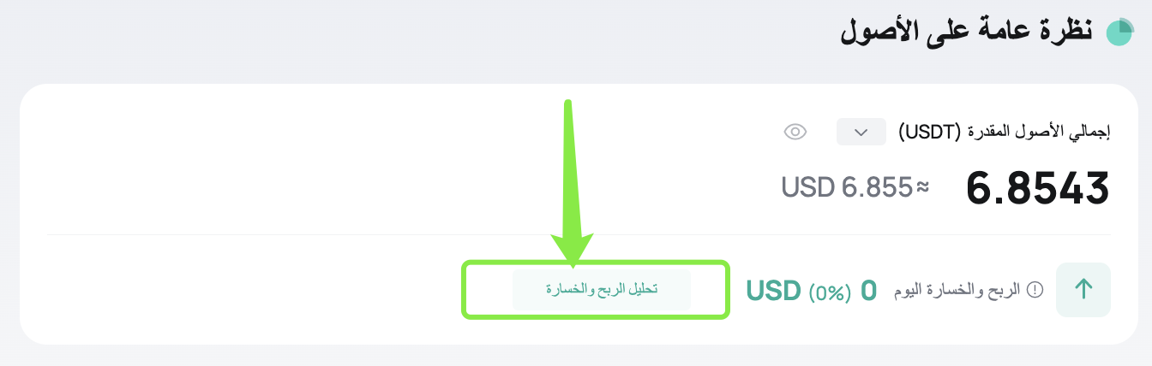
Task: Click the USD 6.855 approximate value
Action: (x=845, y=187)
